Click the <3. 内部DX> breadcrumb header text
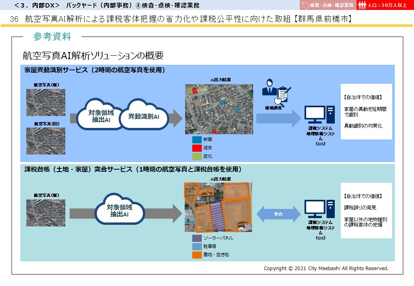The height and width of the screenshot is (286, 414). (107, 5)
